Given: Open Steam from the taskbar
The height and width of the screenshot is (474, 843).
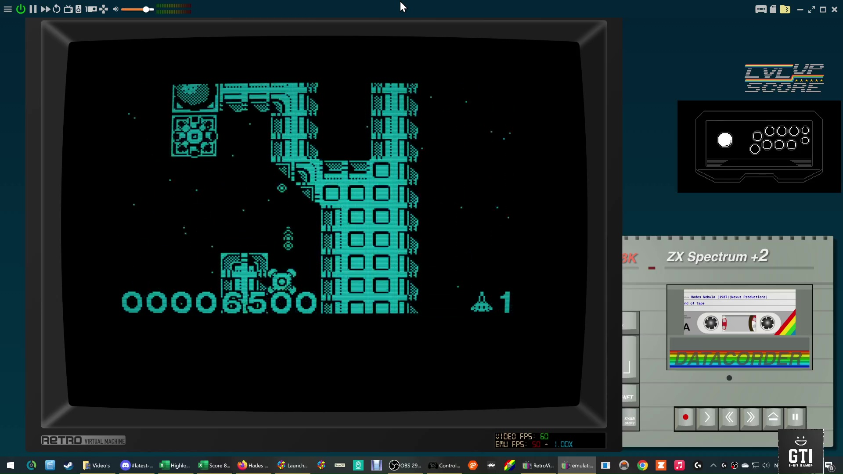Looking at the screenshot, I should click(x=68, y=465).
